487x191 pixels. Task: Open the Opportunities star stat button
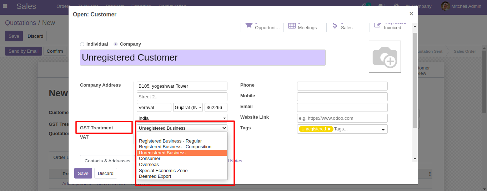coord(262,27)
